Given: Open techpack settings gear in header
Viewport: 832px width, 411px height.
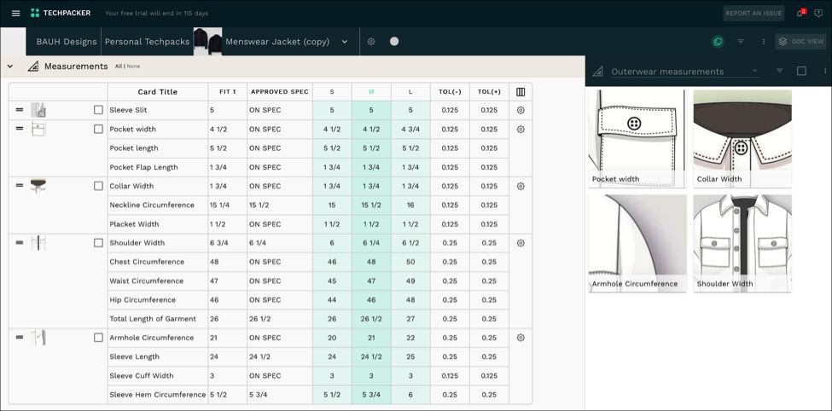Looking at the screenshot, I should click(x=371, y=42).
